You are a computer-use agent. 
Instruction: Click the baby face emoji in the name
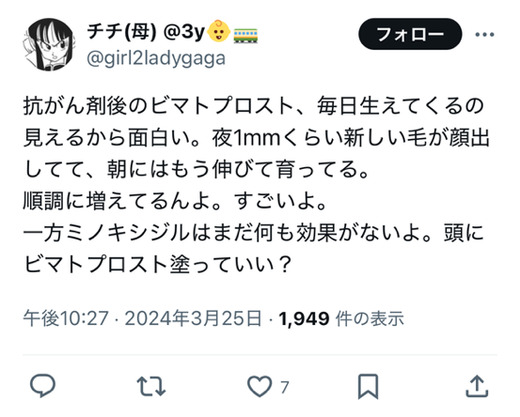[218, 32]
